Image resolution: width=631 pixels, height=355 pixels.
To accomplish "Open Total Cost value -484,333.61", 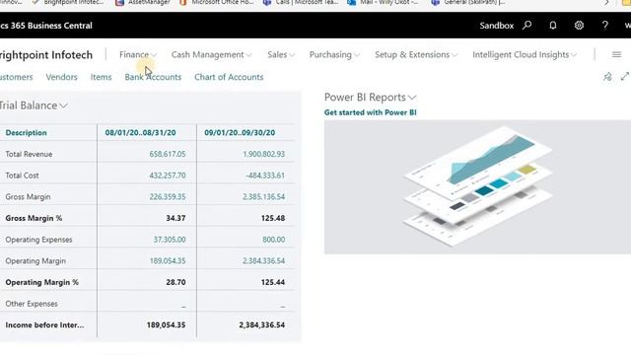I will tap(265, 176).
